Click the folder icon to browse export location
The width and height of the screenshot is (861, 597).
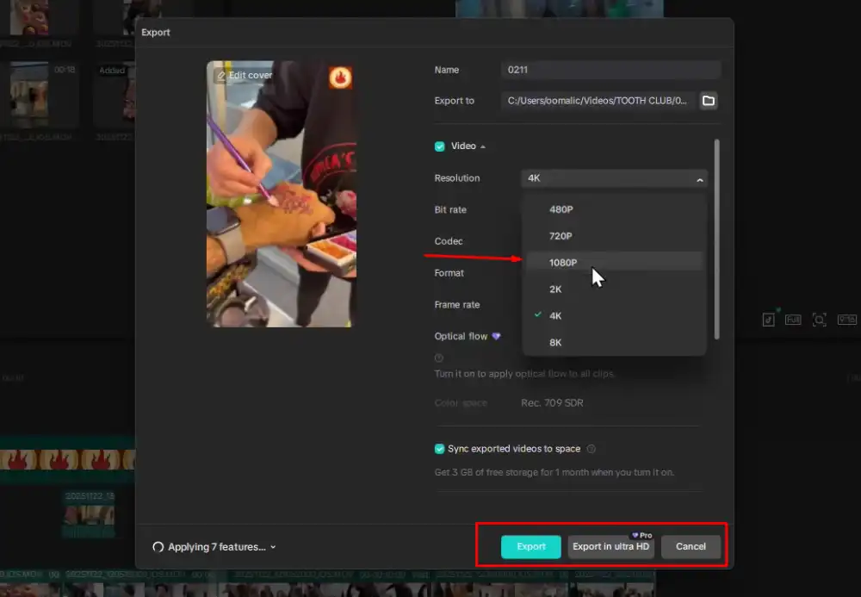[708, 101]
